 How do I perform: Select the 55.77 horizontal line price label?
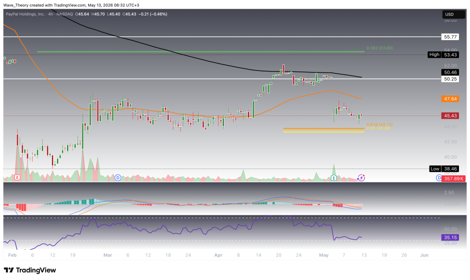click(x=450, y=37)
